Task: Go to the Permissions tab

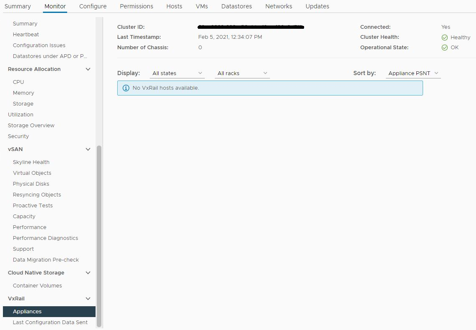Action: [136, 6]
